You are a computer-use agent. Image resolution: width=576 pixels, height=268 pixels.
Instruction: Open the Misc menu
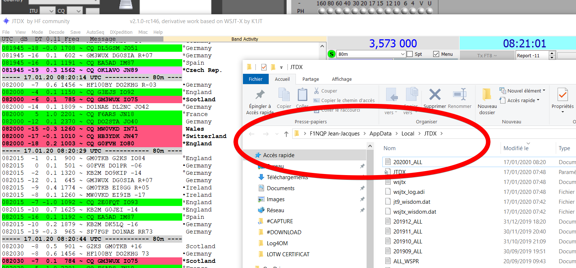[x=143, y=32]
